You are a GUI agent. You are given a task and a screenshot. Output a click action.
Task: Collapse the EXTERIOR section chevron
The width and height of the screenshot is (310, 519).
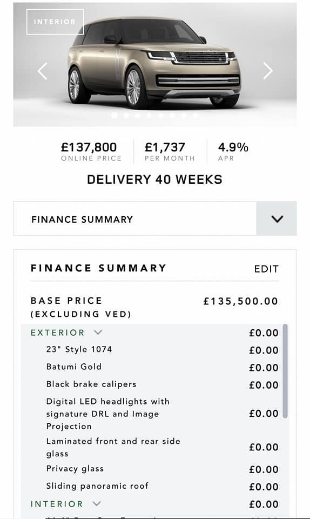point(98,332)
